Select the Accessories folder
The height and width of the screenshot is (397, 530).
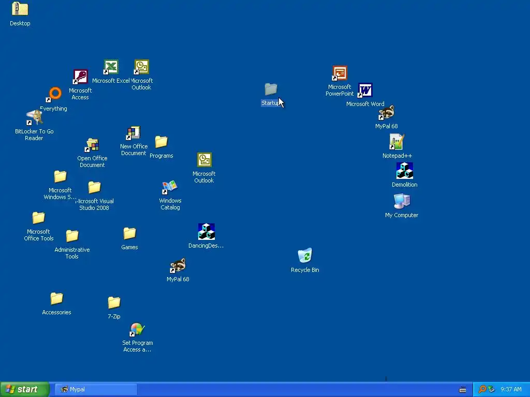pos(56,298)
